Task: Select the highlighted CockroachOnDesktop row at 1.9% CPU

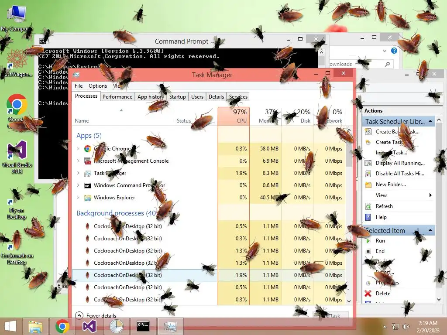Action: click(x=209, y=275)
